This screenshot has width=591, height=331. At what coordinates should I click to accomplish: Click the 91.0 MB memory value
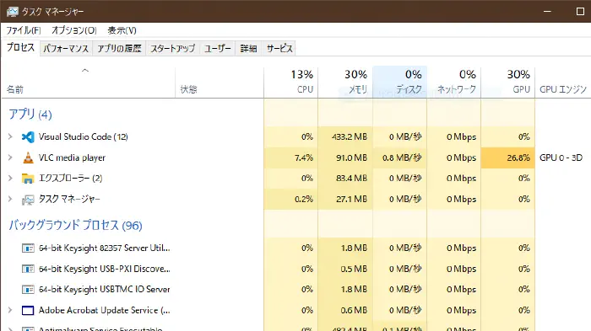(x=352, y=157)
